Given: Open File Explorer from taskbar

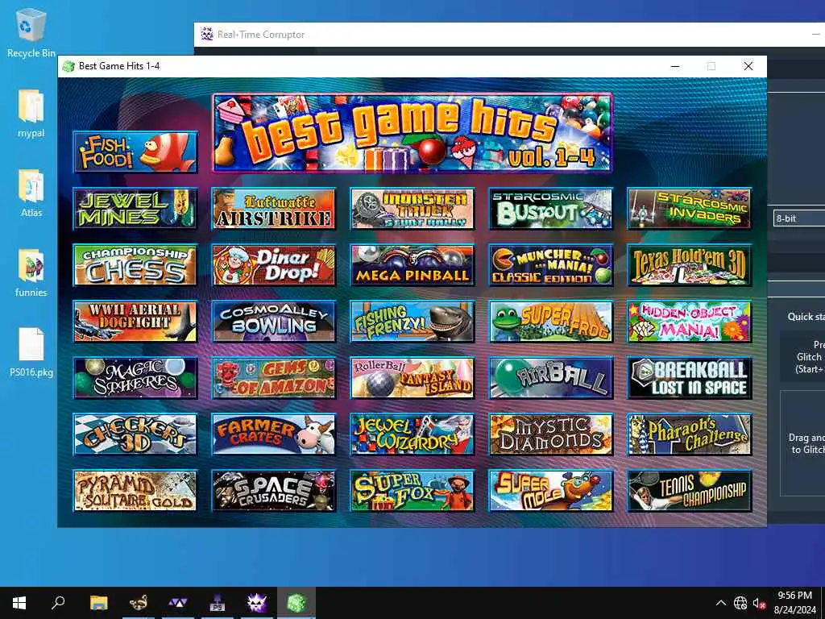Looking at the screenshot, I should [98, 603].
